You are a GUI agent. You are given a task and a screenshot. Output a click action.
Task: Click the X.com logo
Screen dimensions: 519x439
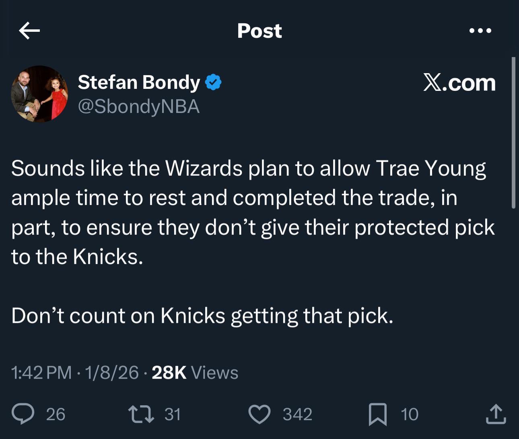click(x=459, y=83)
